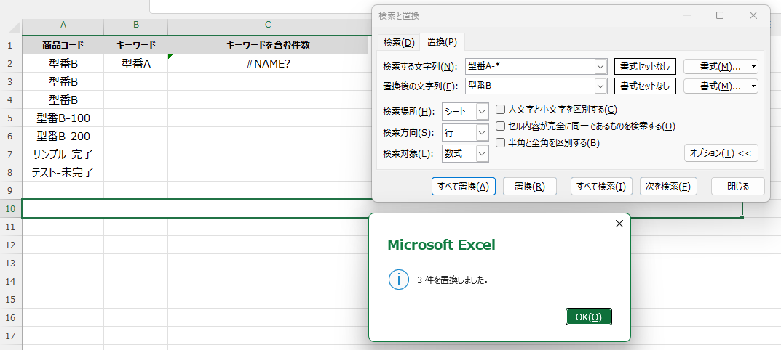The image size is (781, 350).
Task: Click the 次を検索(F) button
Action: [668, 187]
